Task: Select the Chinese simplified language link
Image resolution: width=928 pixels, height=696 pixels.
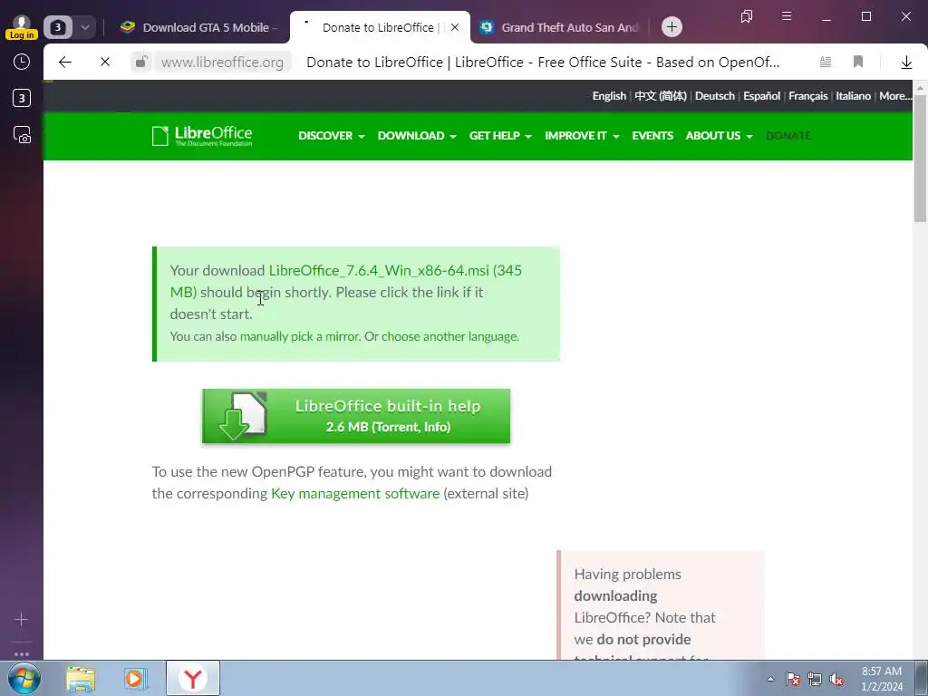Action: 661,96
